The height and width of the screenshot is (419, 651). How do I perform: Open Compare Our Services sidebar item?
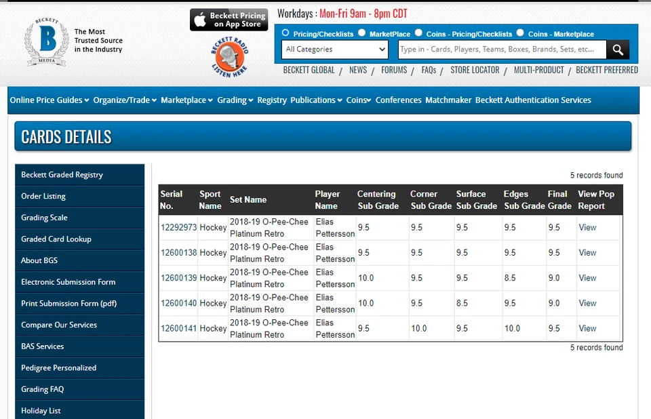pyautogui.click(x=80, y=325)
